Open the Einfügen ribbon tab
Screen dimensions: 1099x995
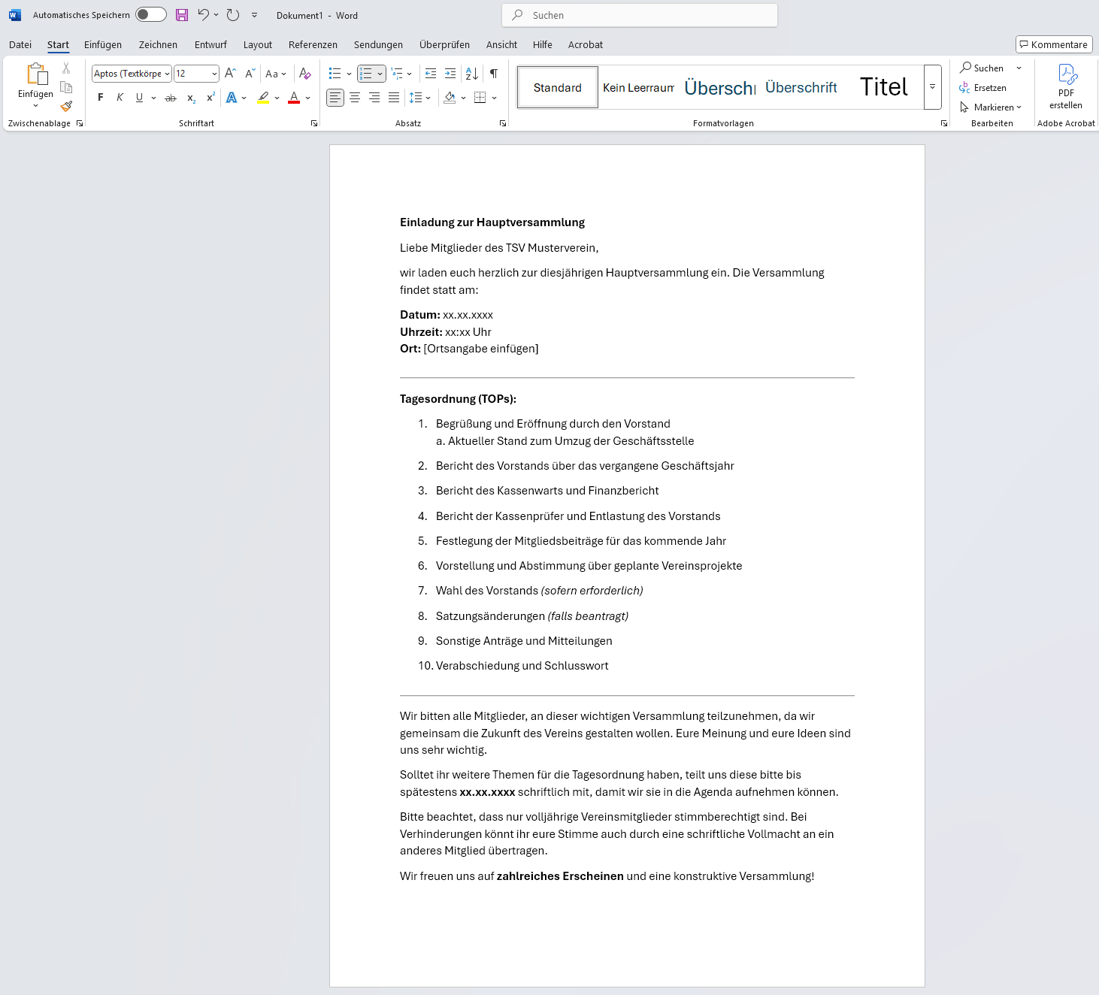103,45
